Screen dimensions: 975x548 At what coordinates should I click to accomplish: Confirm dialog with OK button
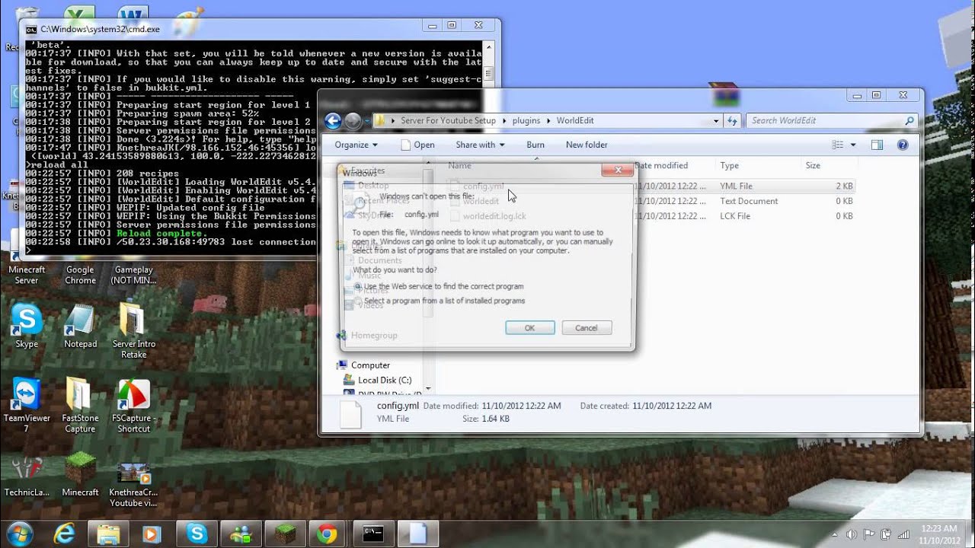coord(529,328)
